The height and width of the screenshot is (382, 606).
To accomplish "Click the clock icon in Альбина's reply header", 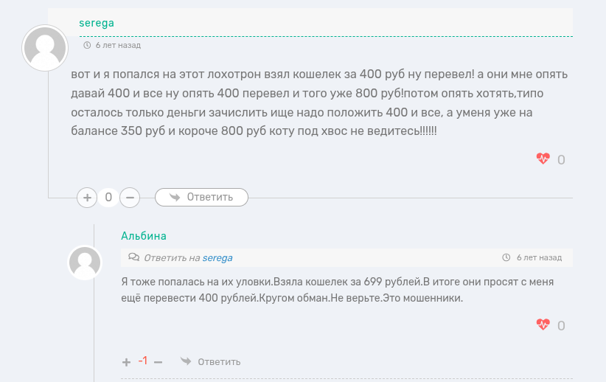I will (506, 257).
